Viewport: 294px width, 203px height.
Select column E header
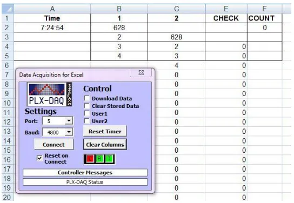pos(226,9)
